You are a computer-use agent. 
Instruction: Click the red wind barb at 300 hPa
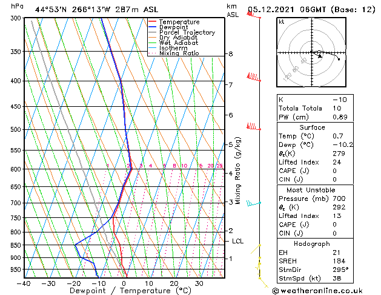(254, 15)
